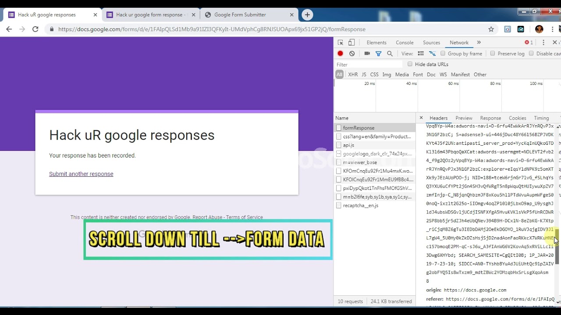Open the Preview tab in request details
The height and width of the screenshot is (315, 561).
[x=464, y=118]
